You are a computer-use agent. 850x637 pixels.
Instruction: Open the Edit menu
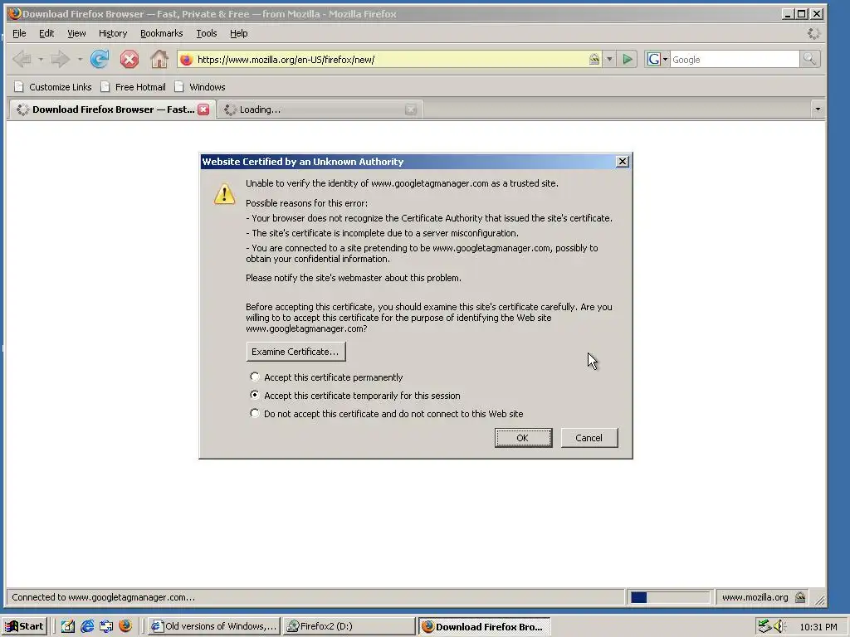click(46, 33)
